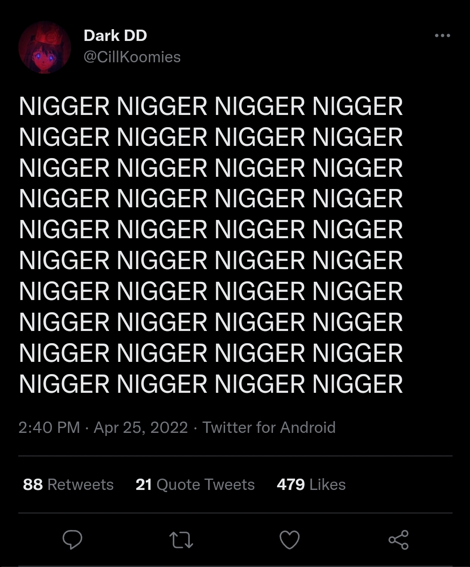Open the 21 Quote Tweets list
Screen dimensions: 470x567
pos(195,484)
